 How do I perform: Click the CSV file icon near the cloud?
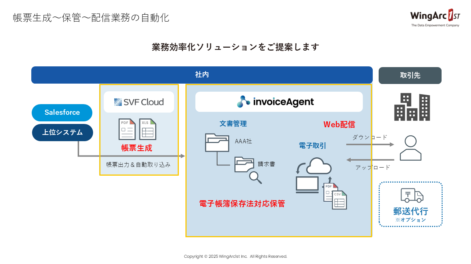tap(339, 200)
